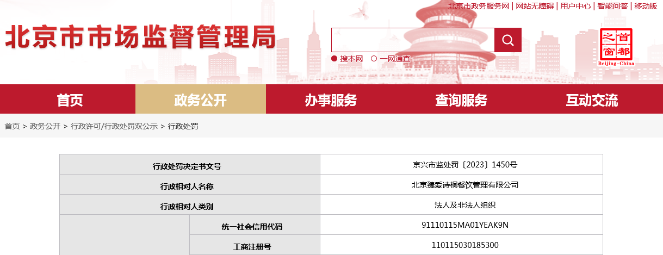Viewport: 663px width, 255px height.
Task: Select the company name 北京臻爱诗桐餐饮管理有限公司
Action: [x=465, y=185]
